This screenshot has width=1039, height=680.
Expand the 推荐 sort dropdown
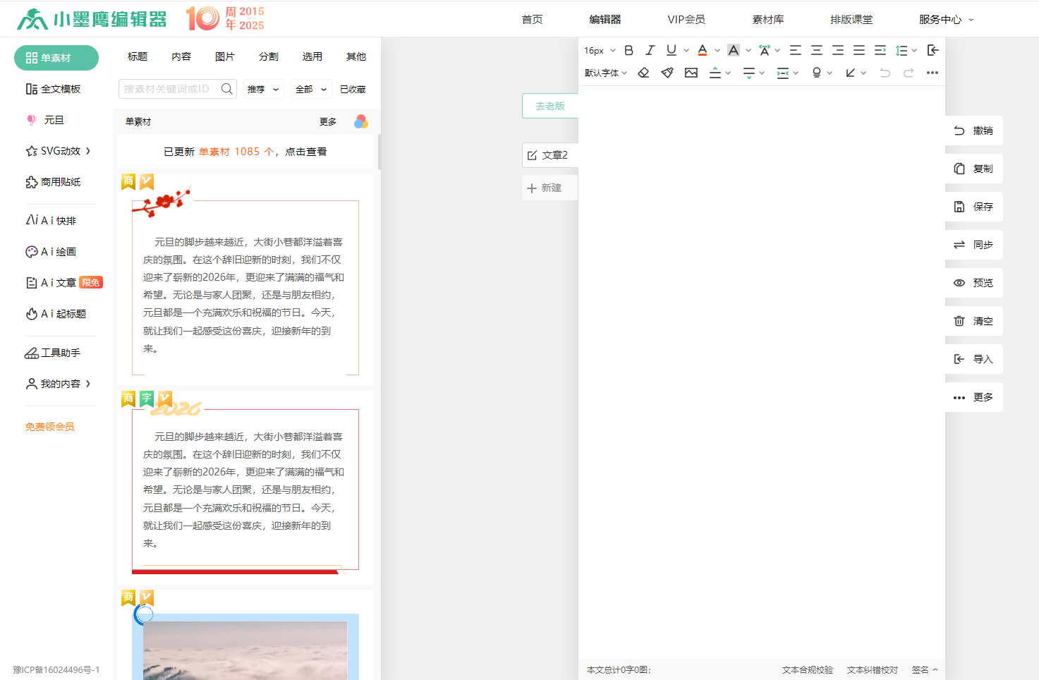click(262, 90)
